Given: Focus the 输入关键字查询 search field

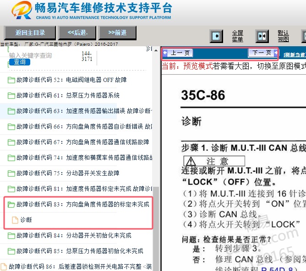Looking at the screenshot, I should [30, 55].
